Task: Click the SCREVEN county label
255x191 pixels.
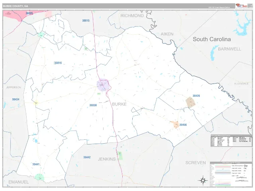Action: coord(196,163)
